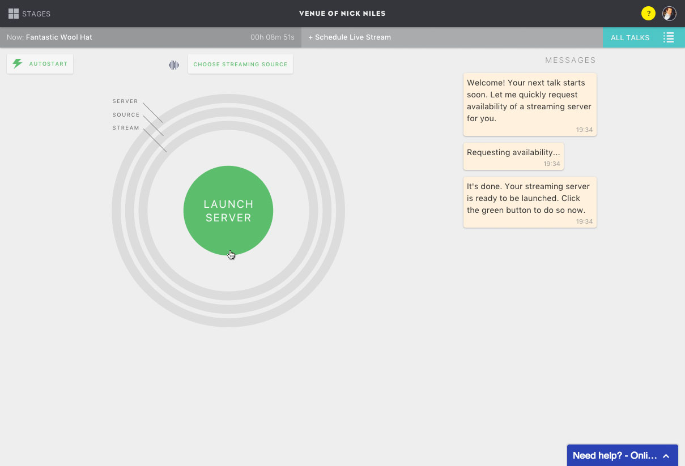Click the Source ring label
The height and width of the screenshot is (466, 685).
pos(126,115)
